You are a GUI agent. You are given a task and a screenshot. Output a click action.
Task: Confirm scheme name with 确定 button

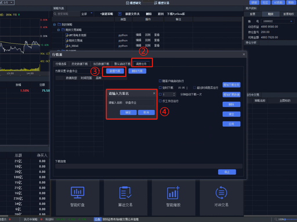(128, 112)
